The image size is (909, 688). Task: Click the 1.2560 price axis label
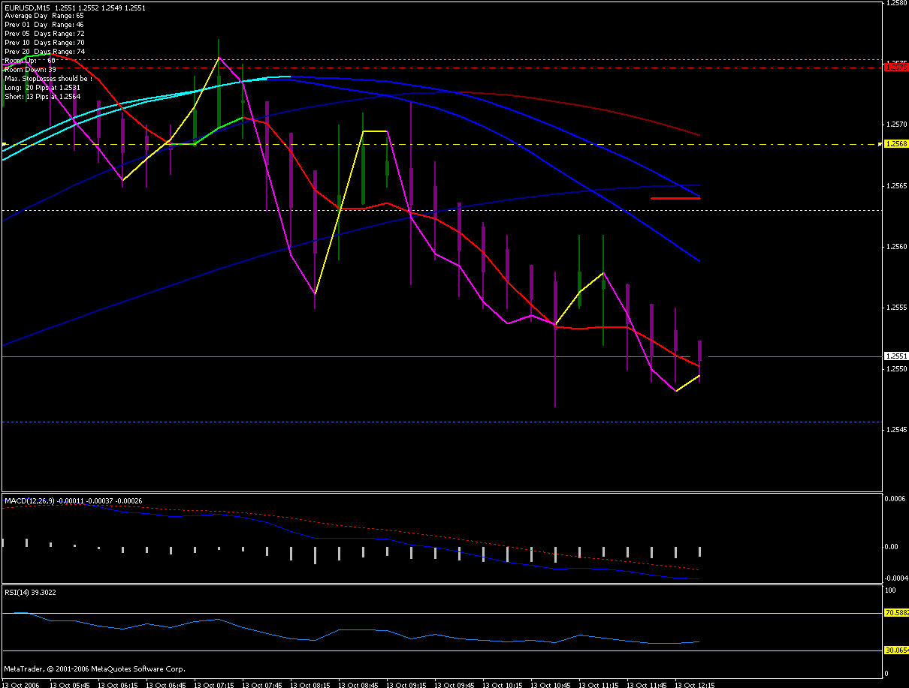click(x=895, y=247)
